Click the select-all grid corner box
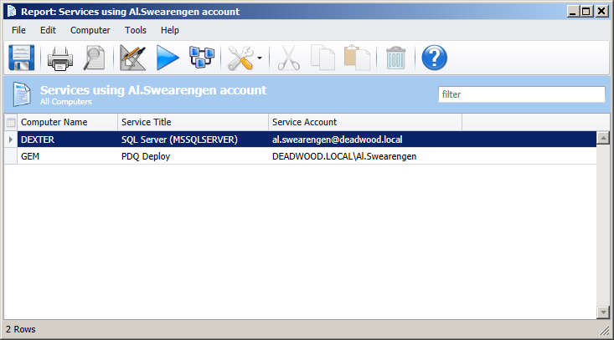The image size is (614, 340). pyautogui.click(x=11, y=123)
